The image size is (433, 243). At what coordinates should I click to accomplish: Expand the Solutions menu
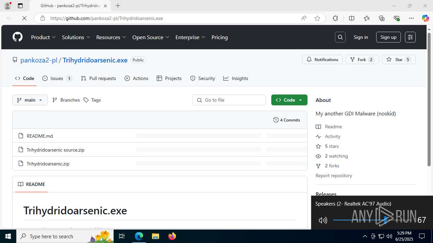click(x=76, y=37)
